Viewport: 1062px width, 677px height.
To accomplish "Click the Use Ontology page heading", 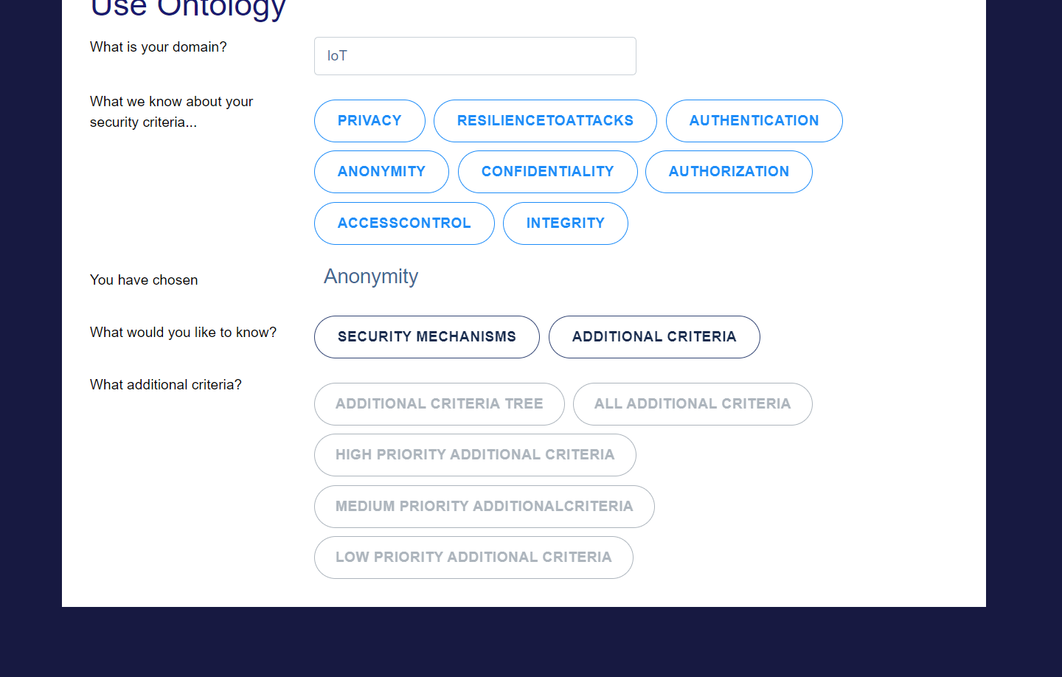I will pos(188,9).
